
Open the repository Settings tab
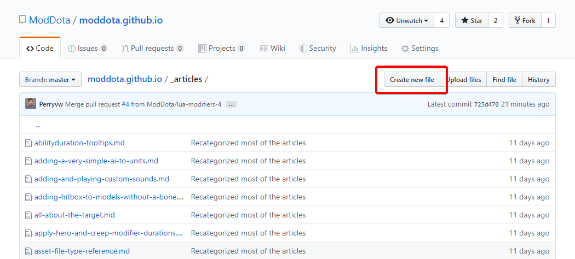pos(419,48)
